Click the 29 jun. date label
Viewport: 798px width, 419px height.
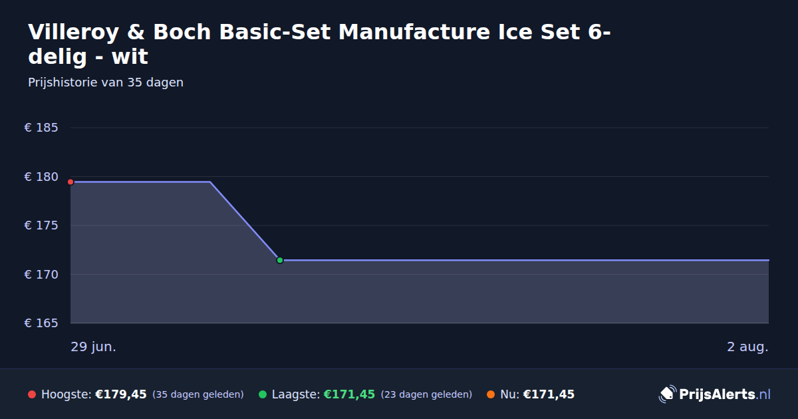94,347
